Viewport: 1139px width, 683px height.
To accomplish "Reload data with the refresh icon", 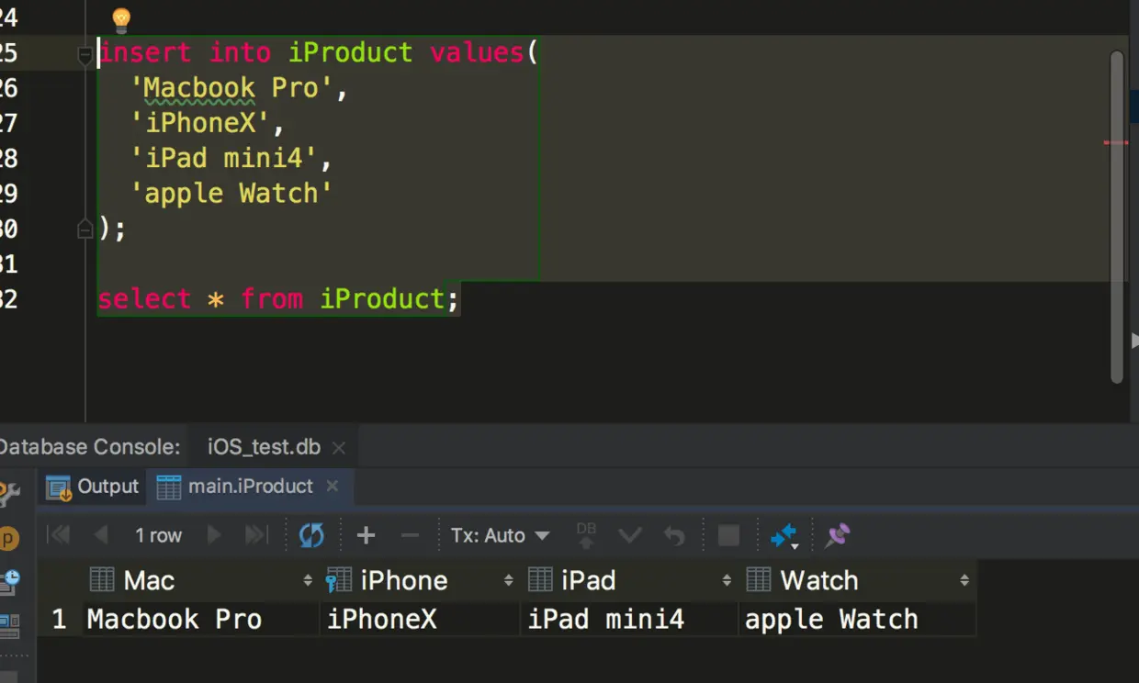I will coord(311,535).
